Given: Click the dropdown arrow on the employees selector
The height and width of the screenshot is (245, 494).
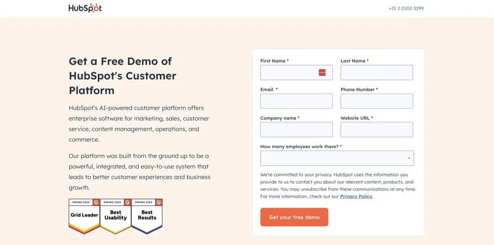Looking at the screenshot, I should point(409,158).
